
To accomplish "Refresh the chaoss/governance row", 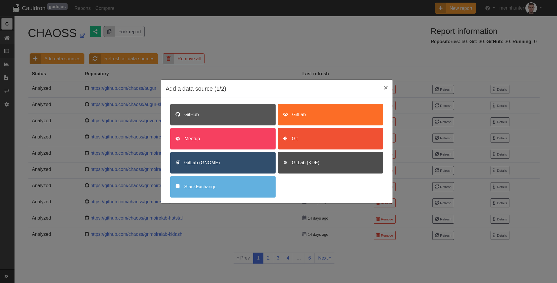I will click(443, 122).
